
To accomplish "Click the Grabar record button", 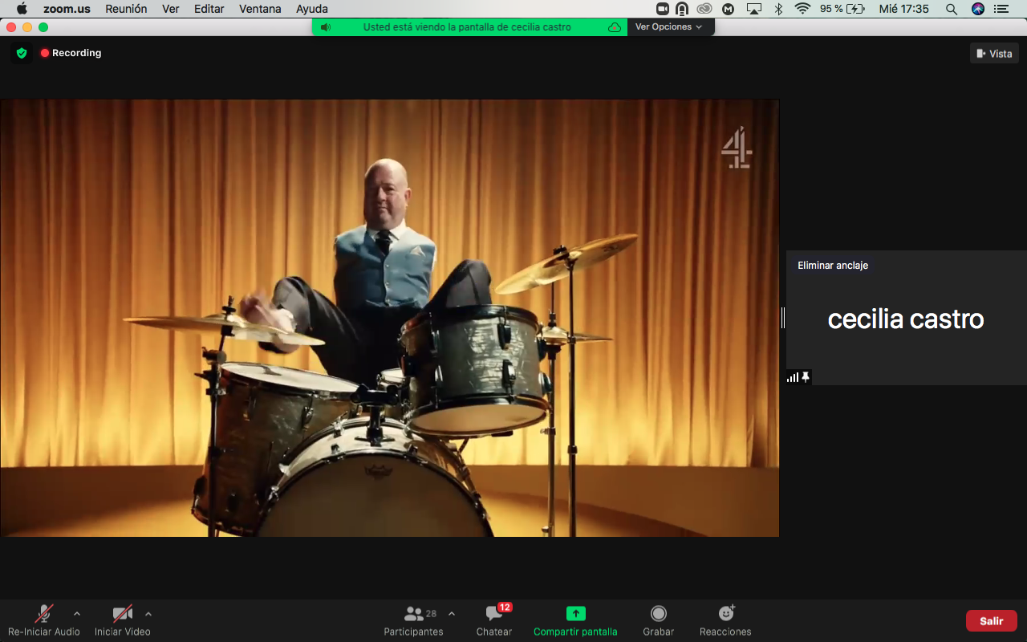I will [x=658, y=620].
